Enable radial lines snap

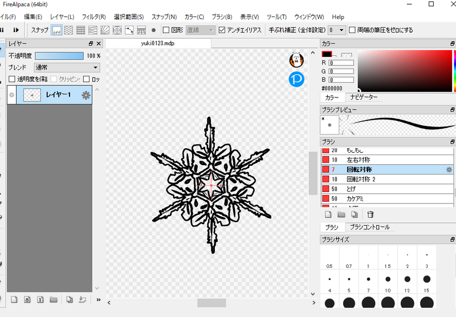105,30
